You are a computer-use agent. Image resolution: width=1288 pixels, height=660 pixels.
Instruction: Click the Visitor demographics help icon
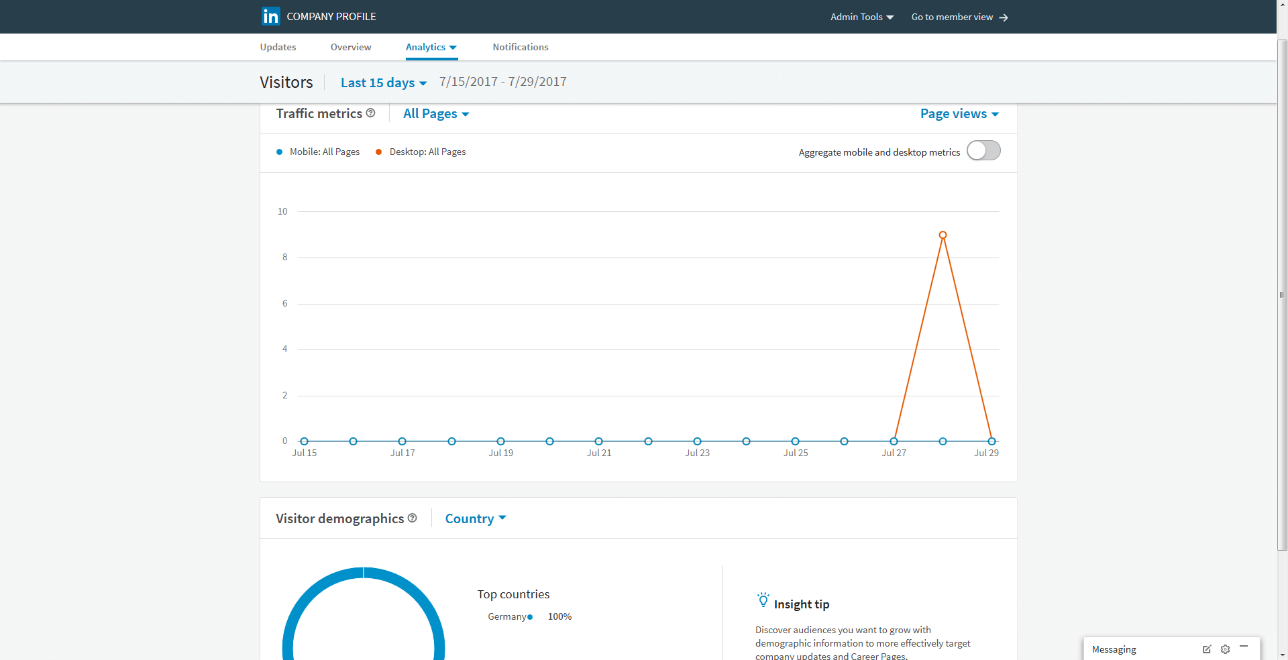click(412, 518)
